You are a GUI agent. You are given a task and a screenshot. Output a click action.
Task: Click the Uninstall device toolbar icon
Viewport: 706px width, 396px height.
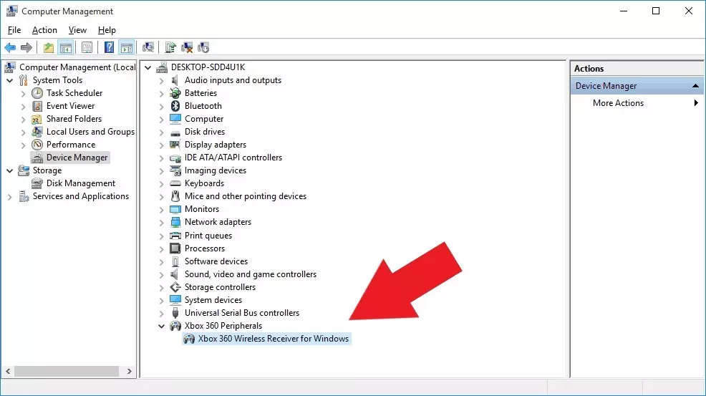click(x=187, y=48)
